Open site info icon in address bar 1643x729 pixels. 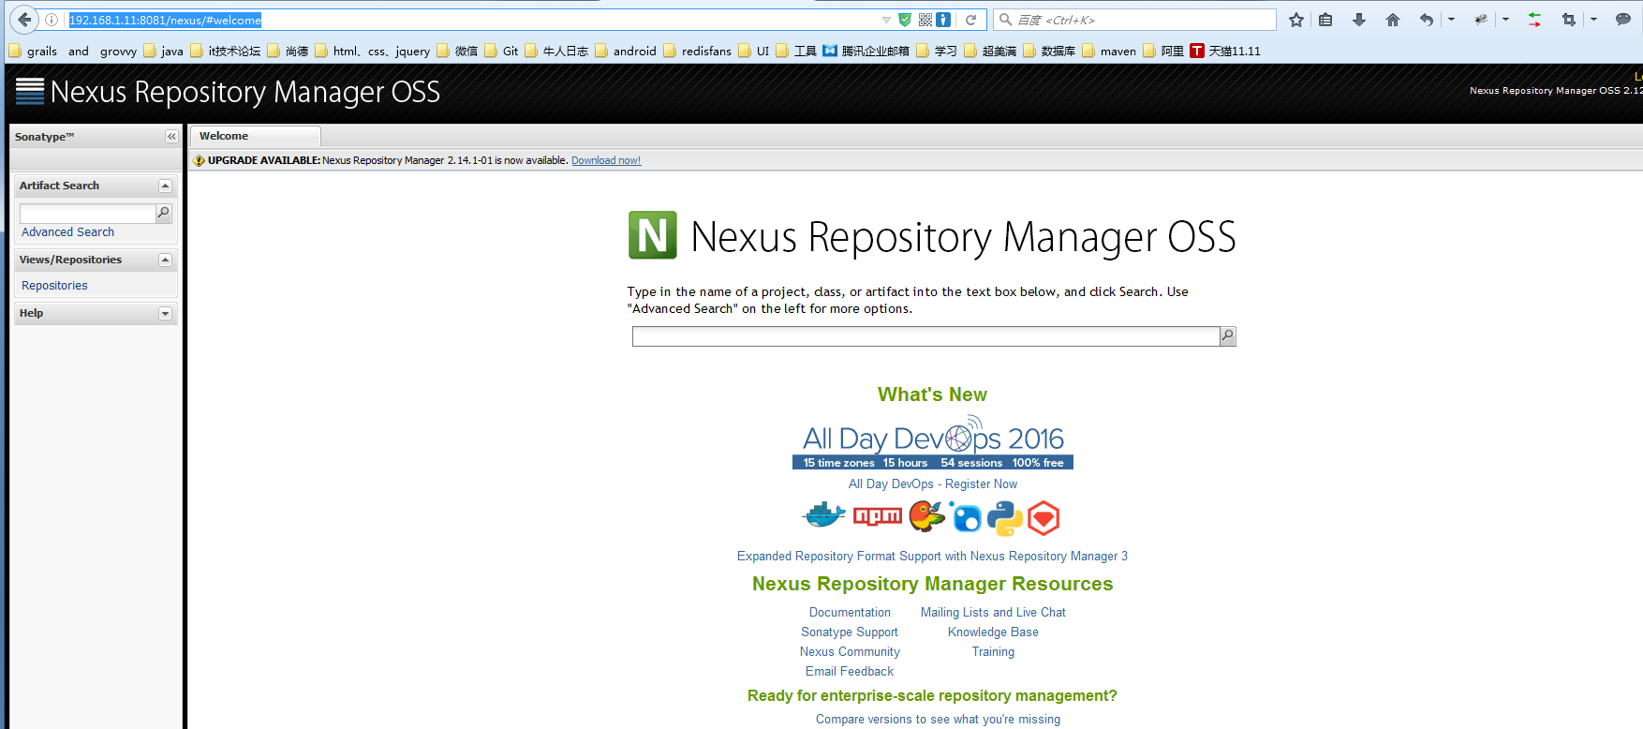coord(52,20)
